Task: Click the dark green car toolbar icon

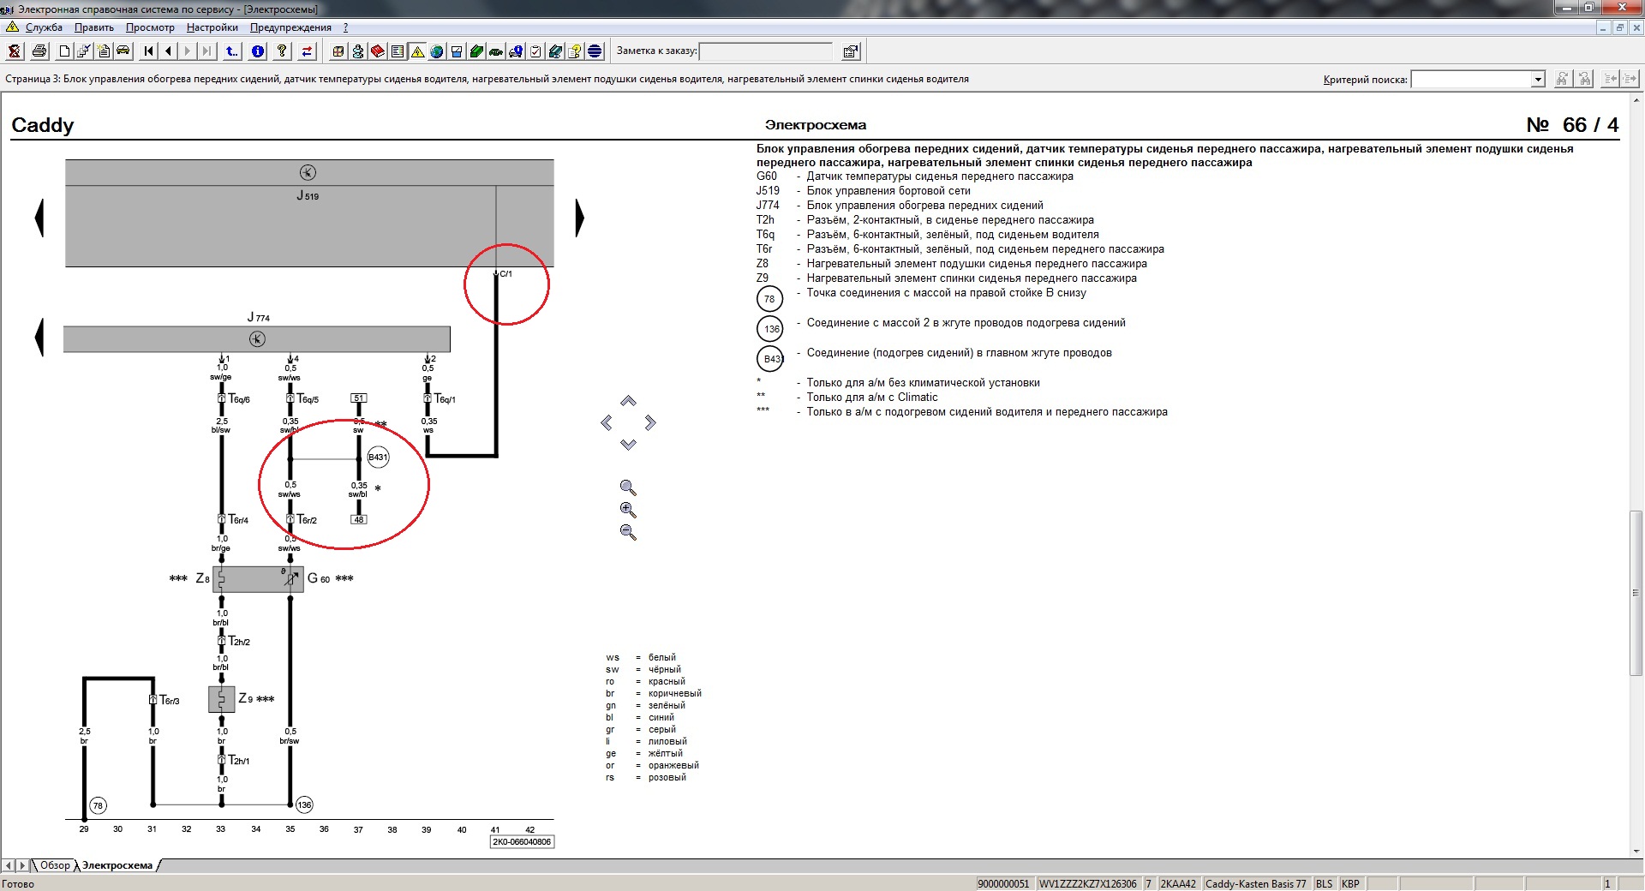Action: coord(496,51)
